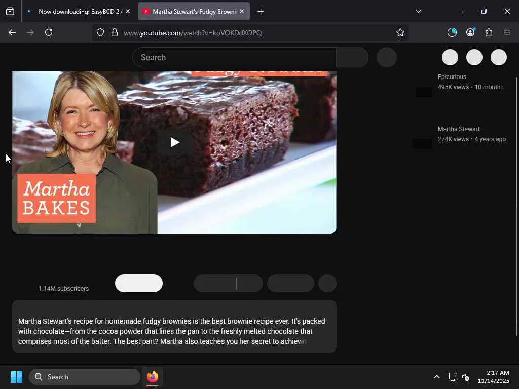The height and width of the screenshot is (389, 519).
Task: Play the Martha Bakes brownie video
Action: tap(174, 142)
